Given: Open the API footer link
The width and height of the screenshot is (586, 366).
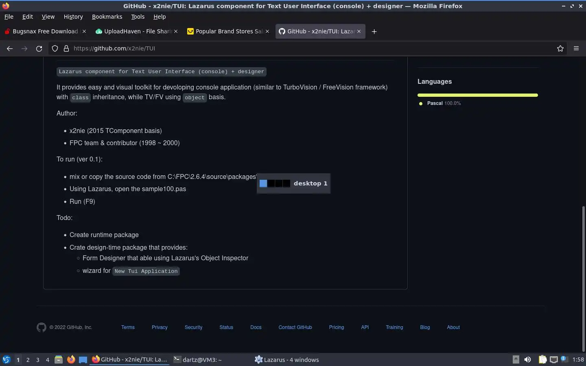Looking at the screenshot, I should pyautogui.click(x=365, y=327).
